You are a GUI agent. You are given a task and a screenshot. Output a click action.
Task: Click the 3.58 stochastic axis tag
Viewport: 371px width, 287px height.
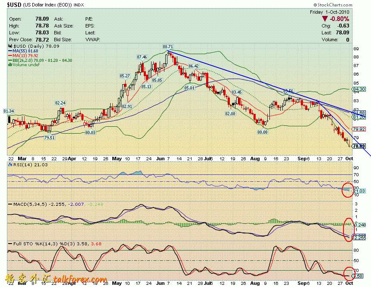point(358,276)
